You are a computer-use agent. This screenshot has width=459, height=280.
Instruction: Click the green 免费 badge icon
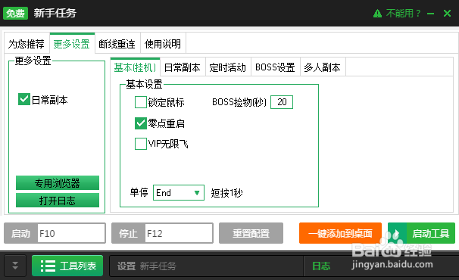click(15, 13)
